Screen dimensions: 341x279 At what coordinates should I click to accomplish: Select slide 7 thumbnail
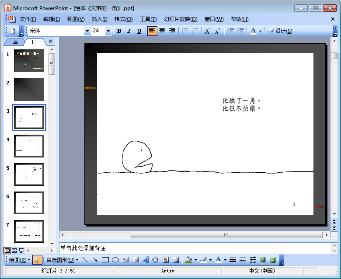coord(29,231)
